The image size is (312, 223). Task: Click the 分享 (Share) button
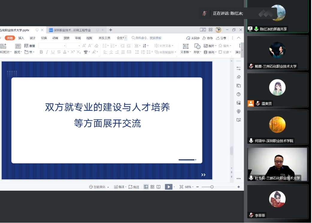pyautogui.click(x=221, y=38)
